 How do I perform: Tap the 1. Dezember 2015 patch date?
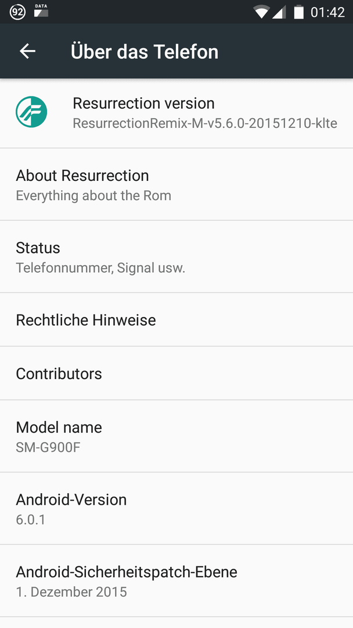point(71,591)
